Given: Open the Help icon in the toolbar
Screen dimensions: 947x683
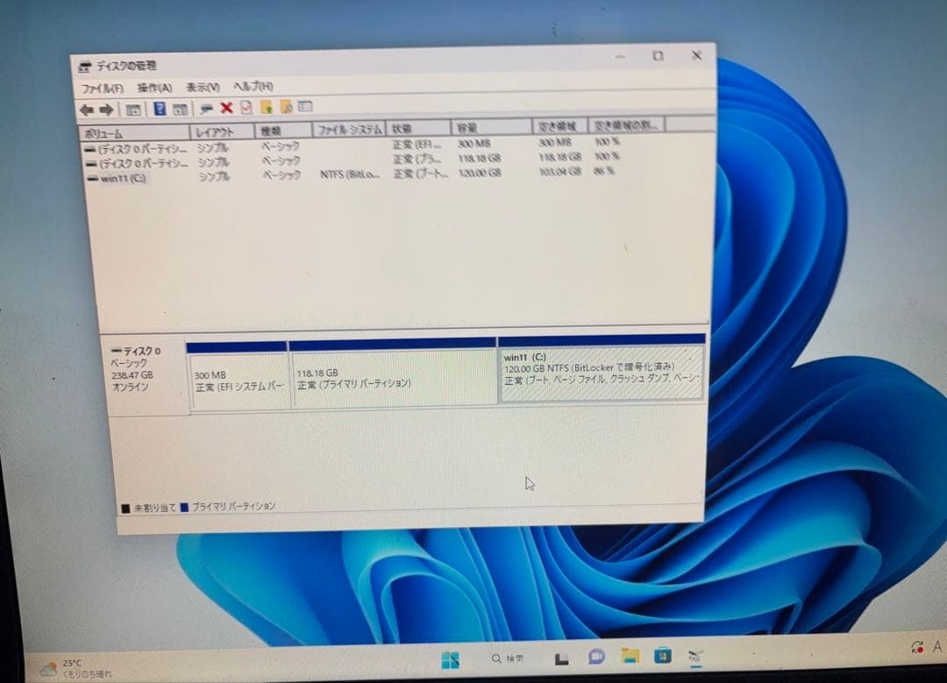Looking at the screenshot, I should 160,107.
